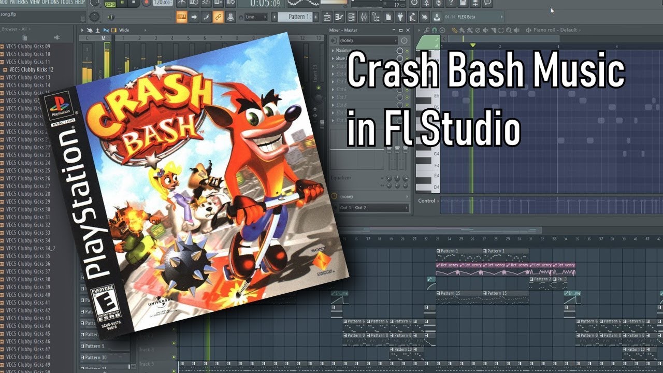Open the ADD menu

4,2
